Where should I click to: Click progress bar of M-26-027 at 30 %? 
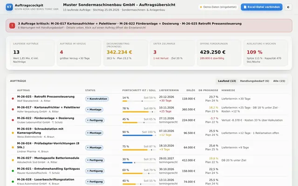point(139,163)
